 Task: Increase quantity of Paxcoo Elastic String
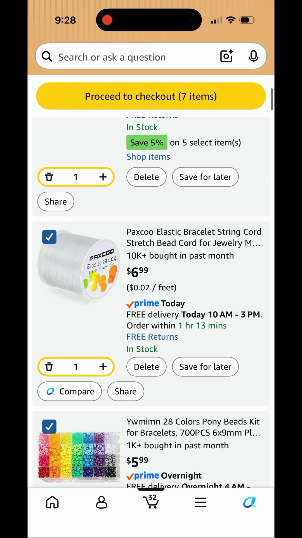(103, 367)
